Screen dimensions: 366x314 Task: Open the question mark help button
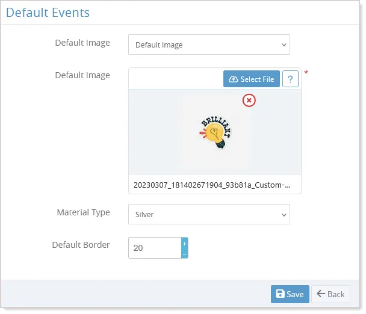[290, 79]
